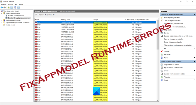Select the row dated 9/07/2020 11:17:24
The image size is (196, 105).
pyautogui.click(x=95, y=42)
